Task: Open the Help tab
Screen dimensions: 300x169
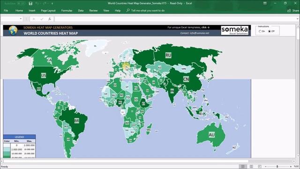Action: pos(118,10)
